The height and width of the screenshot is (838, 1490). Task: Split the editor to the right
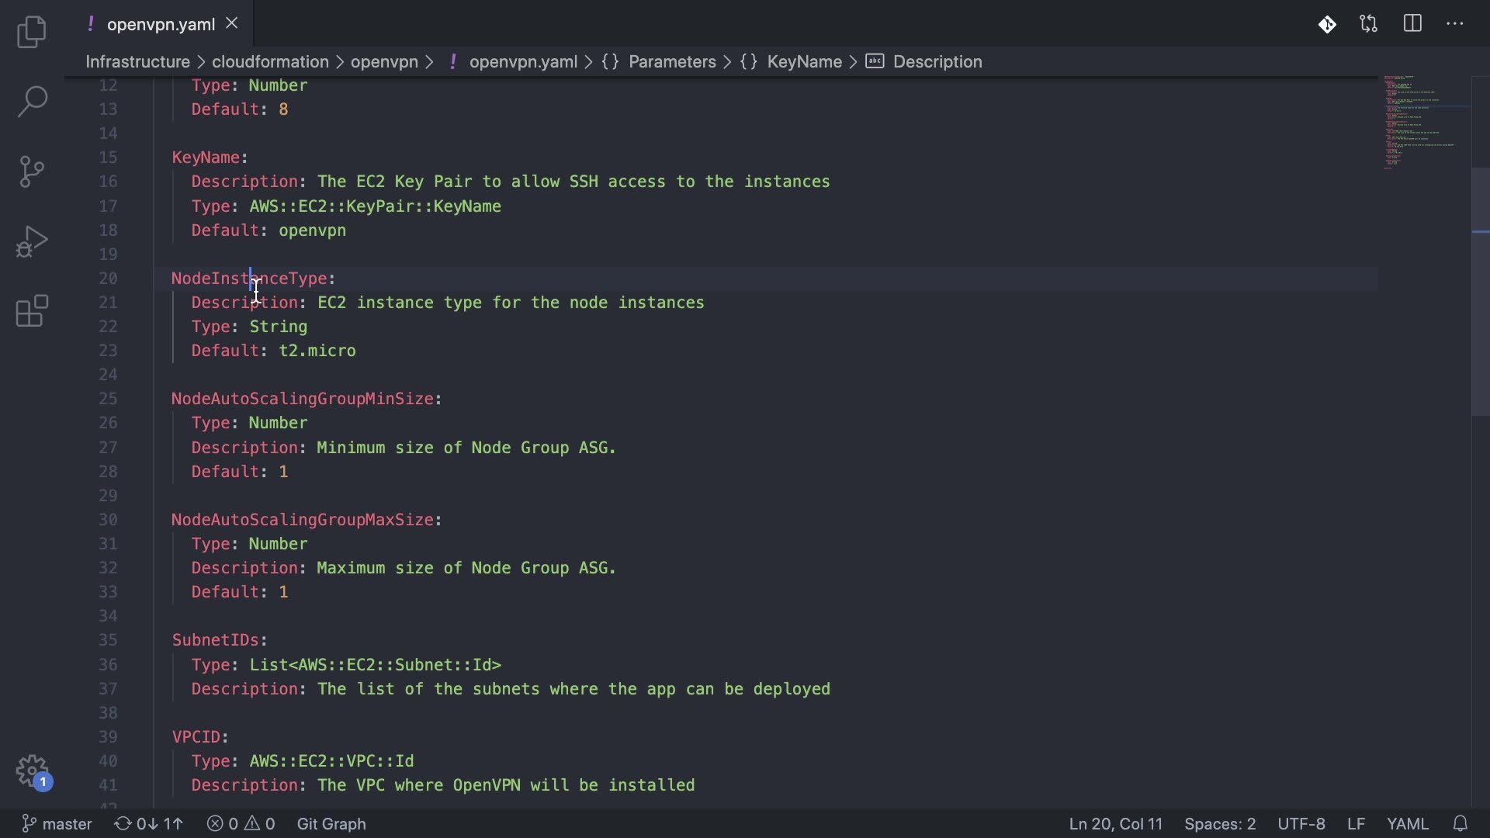(1412, 24)
